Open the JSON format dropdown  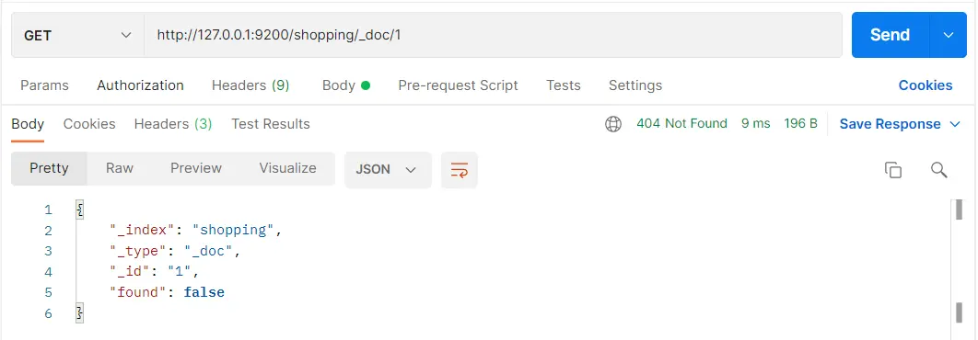[x=388, y=169]
